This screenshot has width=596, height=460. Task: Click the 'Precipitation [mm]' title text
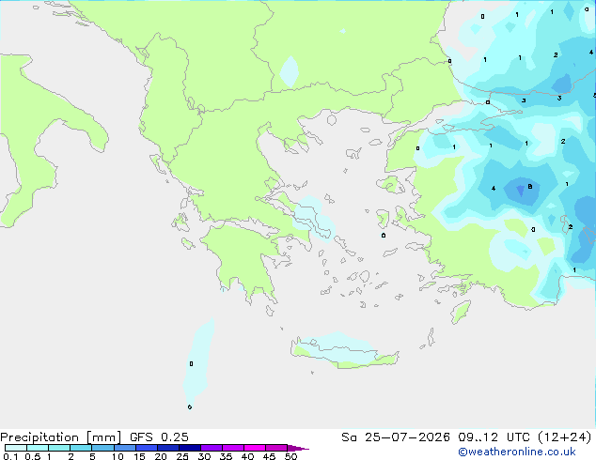click(61, 437)
